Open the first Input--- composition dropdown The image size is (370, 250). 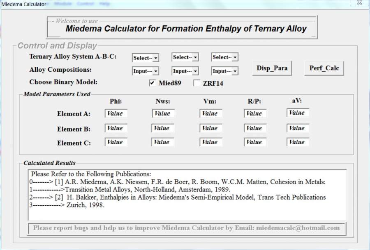coord(146,71)
